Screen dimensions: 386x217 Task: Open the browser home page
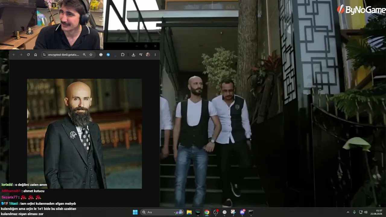[x=36, y=55]
